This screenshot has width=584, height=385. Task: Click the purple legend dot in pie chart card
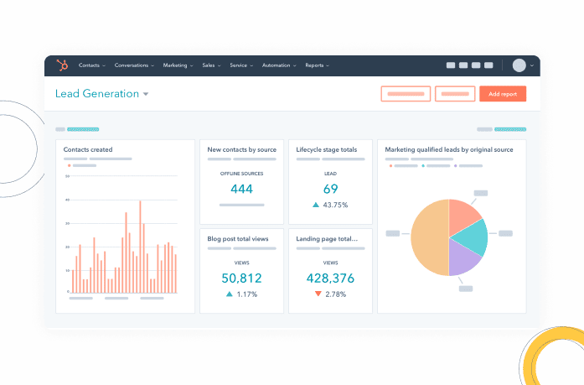coord(456,166)
